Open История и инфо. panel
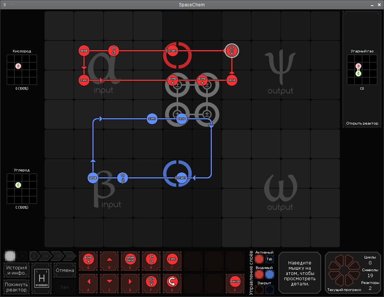Screen dimensions: 384x297 (x=16, y=270)
